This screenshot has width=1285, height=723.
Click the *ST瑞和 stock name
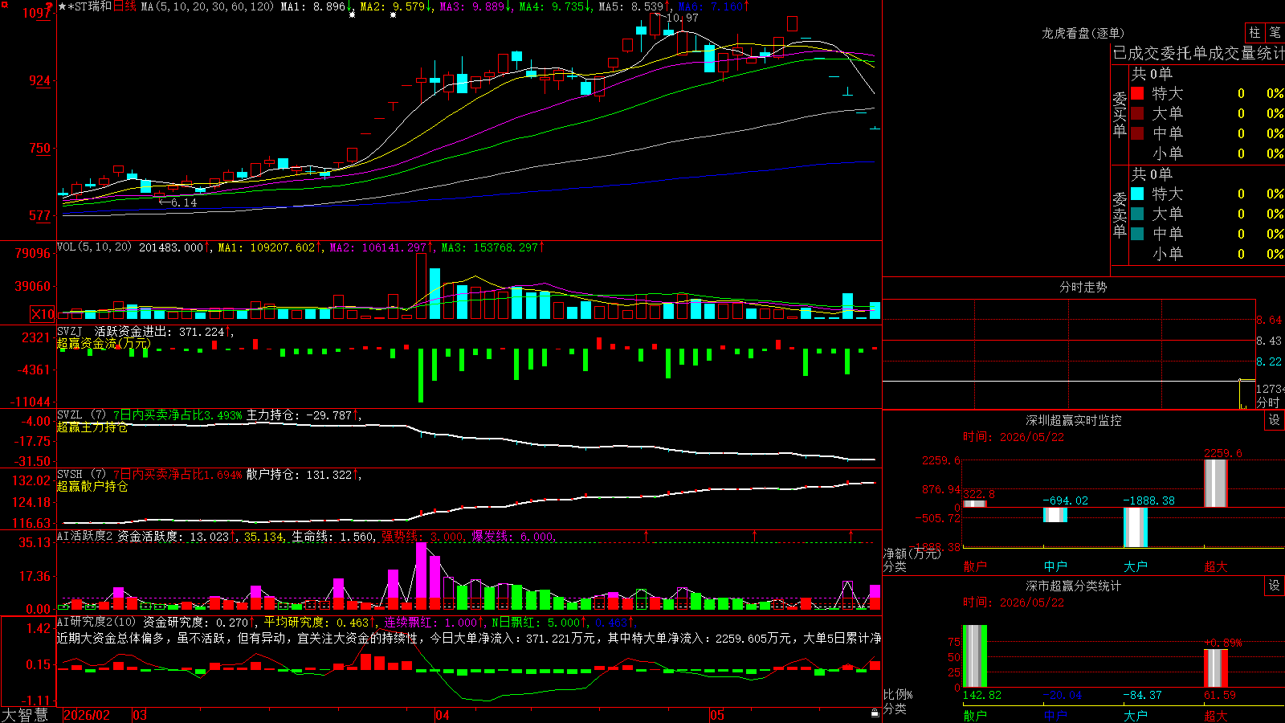pos(90,6)
